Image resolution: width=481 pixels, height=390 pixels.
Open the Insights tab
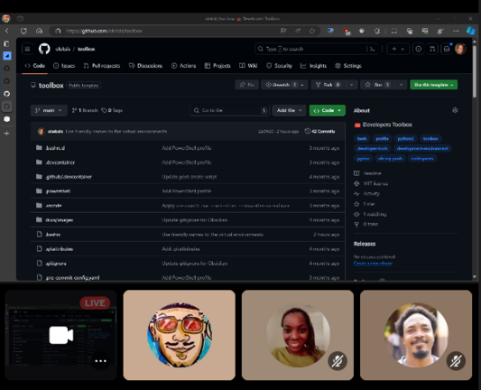(x=313, y=66)
